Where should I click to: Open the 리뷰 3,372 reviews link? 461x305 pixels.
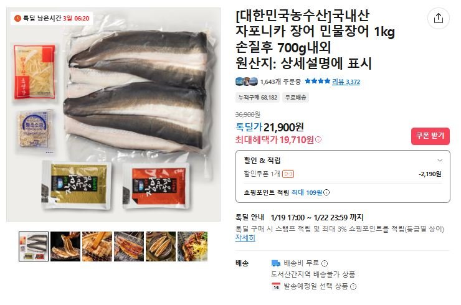pyautogui.click(x=346, y=82)
